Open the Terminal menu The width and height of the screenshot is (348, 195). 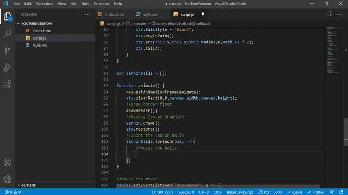tap(101, 4)
